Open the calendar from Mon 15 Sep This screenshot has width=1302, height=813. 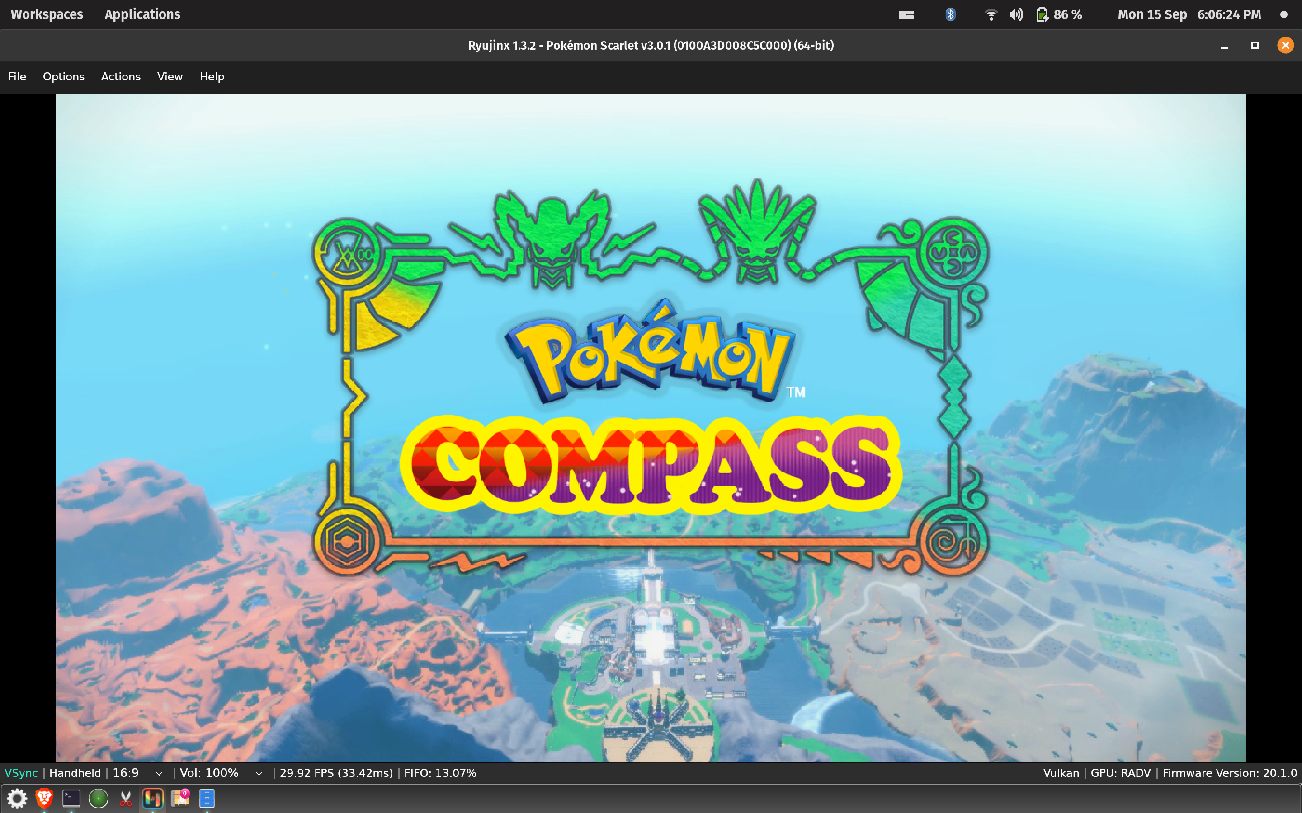[x=1152, y=14]
